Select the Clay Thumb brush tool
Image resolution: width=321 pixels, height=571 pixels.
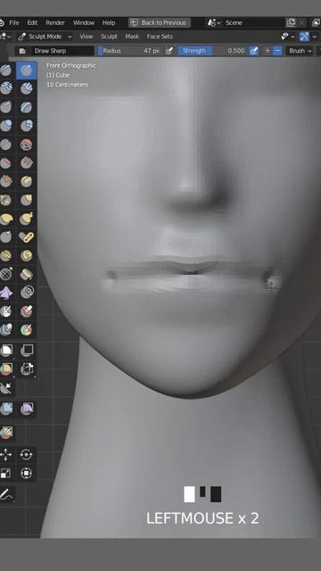pyautogui.click(x=5, y=107)
